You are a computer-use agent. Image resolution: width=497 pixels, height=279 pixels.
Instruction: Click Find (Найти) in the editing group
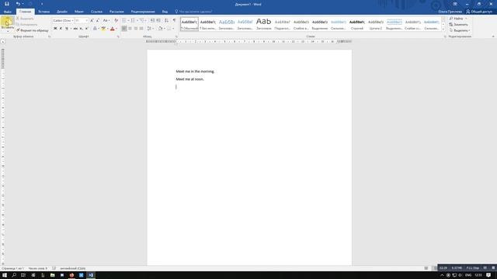pos(458,19)
